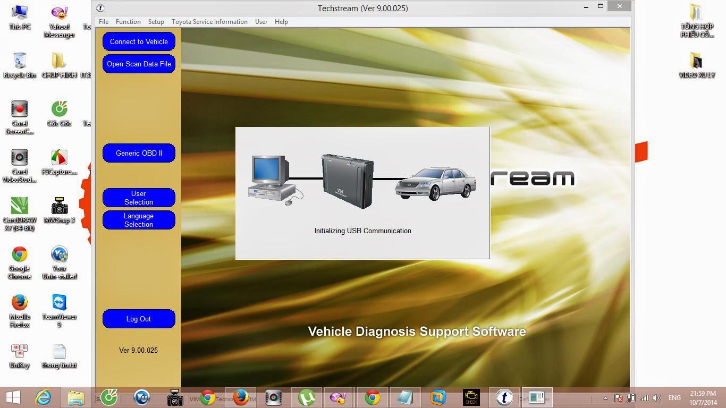Open uTorrent from the taskbar
The height and width of the screenshot is (408, 726).
click(306, 397)
